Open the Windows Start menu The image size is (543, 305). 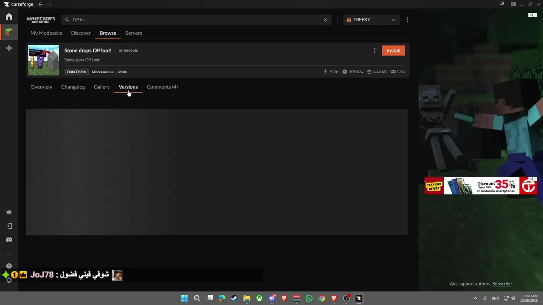(185, 298)
